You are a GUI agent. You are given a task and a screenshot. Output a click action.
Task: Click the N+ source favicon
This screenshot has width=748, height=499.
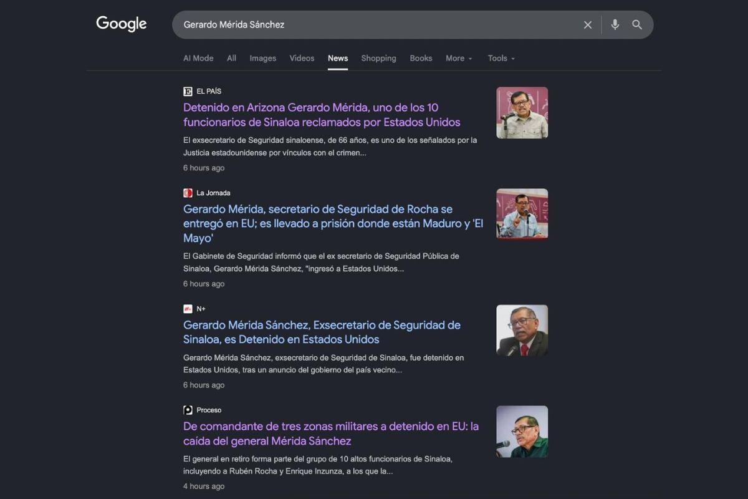188,309
